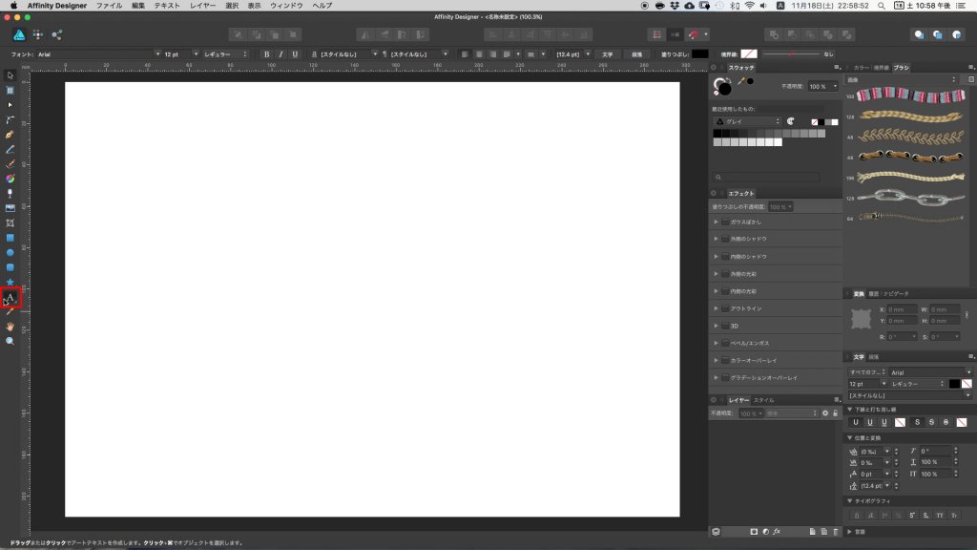Click the 文字 button in context toolbar

coord(607,54)
